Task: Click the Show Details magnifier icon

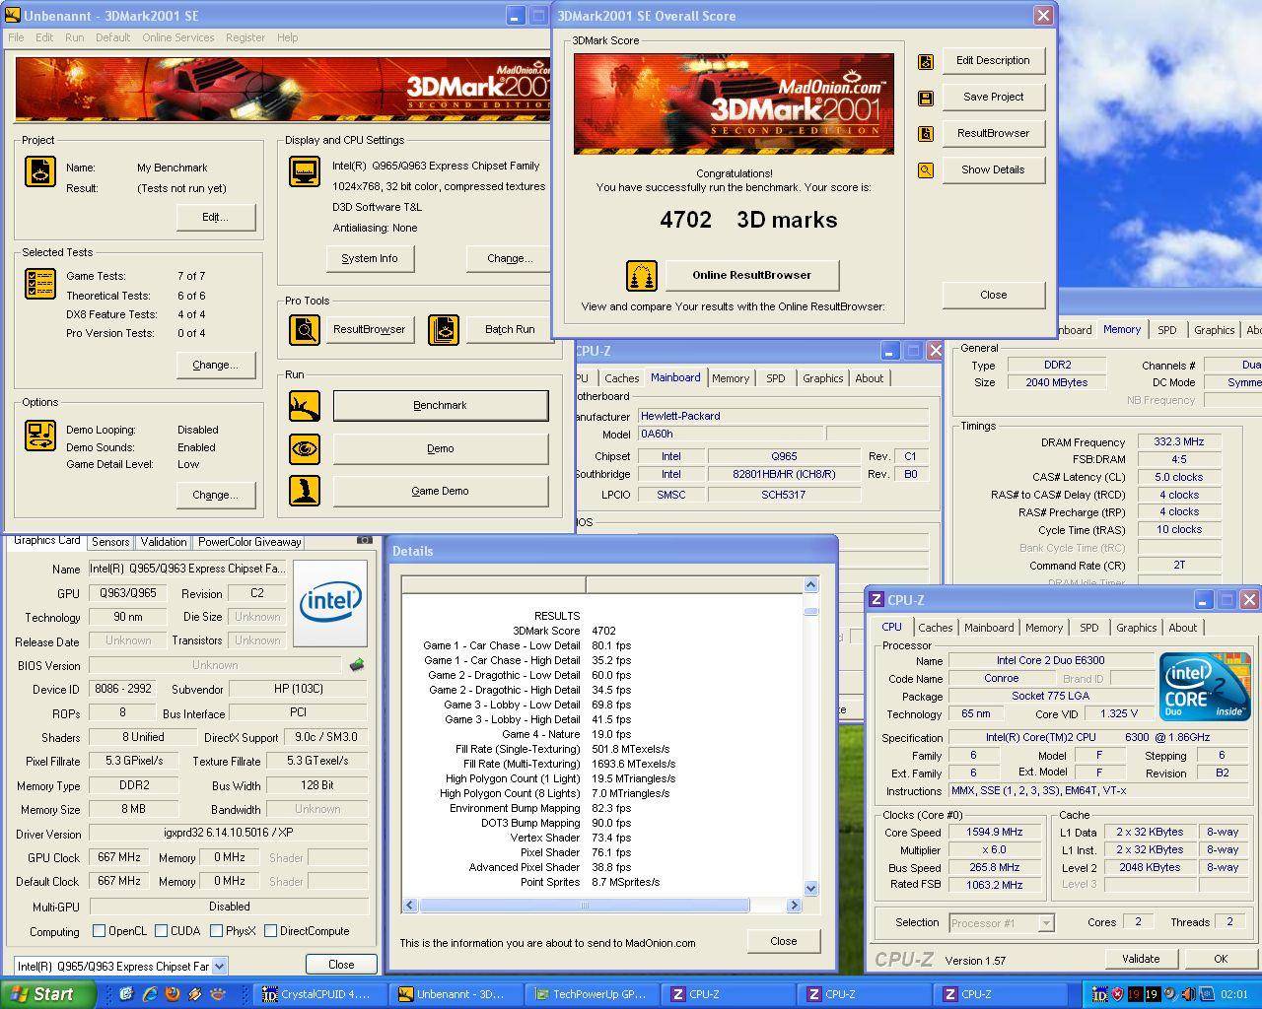Action: coord(925,170)
